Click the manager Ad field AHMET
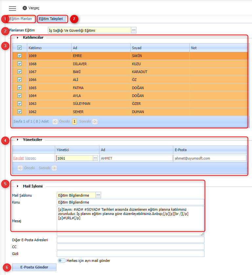252x275 pixels. click(x=136, y=158)
